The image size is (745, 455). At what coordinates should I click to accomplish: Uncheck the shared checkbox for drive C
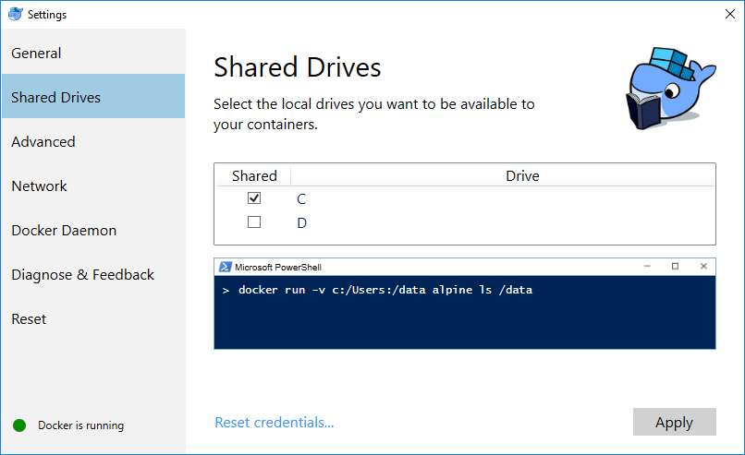click(254, 198)
